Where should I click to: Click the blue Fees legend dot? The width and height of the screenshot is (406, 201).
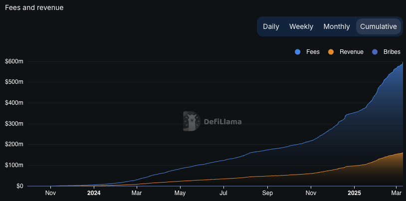(x=298, y=52)
